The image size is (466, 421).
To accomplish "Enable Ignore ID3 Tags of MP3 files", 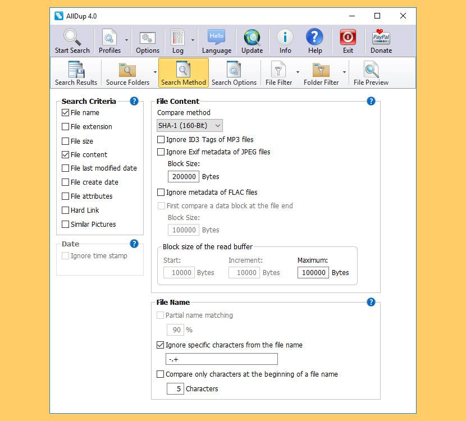I will (161, 139).
